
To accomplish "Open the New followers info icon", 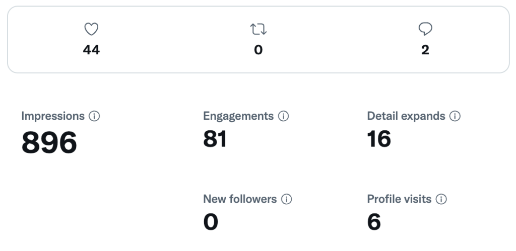I will 286,199.
